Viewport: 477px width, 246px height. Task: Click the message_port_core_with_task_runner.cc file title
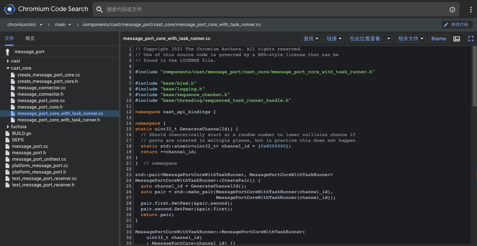click(x=167, y=39)
